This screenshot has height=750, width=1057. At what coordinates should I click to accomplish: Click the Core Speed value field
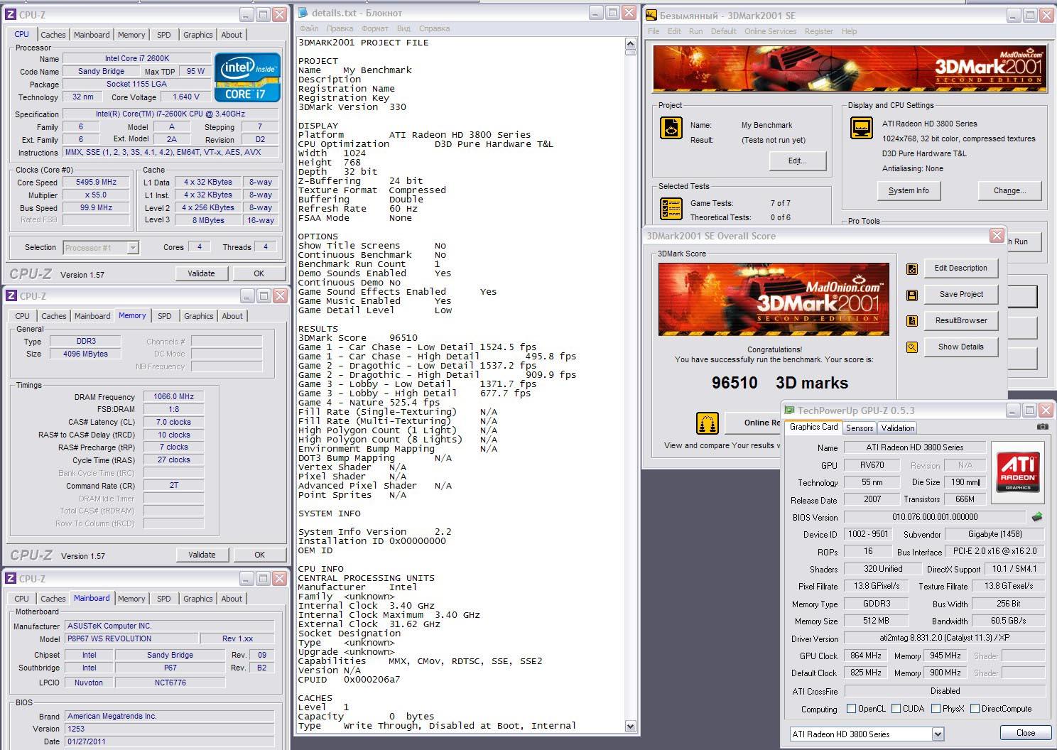coord(96,183)
